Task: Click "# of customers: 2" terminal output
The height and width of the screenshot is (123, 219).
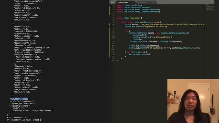Action: coord(16,118)
